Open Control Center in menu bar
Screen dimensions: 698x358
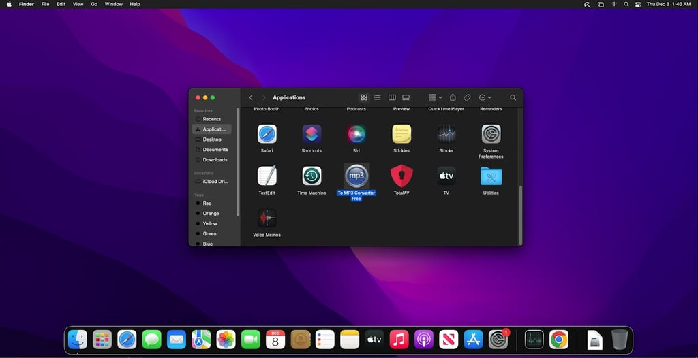(x=638, y=4)
